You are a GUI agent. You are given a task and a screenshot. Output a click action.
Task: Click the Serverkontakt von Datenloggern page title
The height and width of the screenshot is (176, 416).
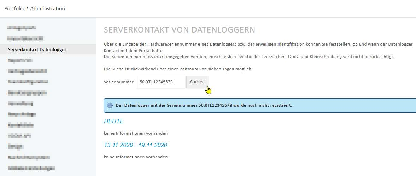coord(179,30)
